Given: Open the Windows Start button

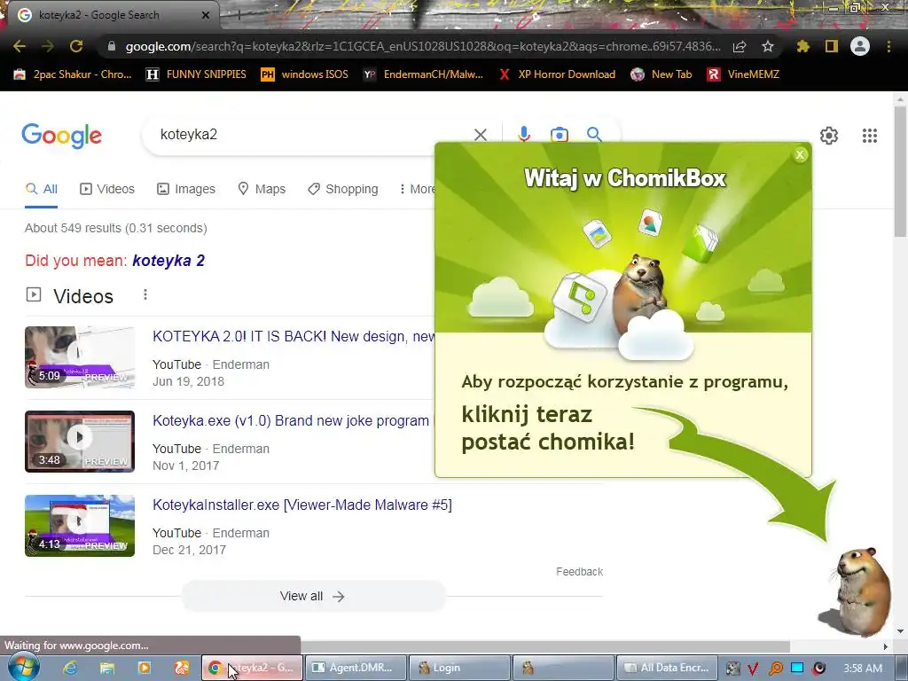Looking at the screenshot, I should click(23, 667).
